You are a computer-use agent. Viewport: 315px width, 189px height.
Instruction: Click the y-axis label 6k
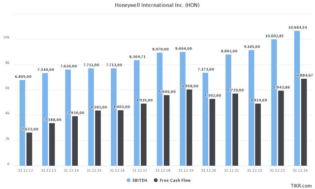click(7, 88)
